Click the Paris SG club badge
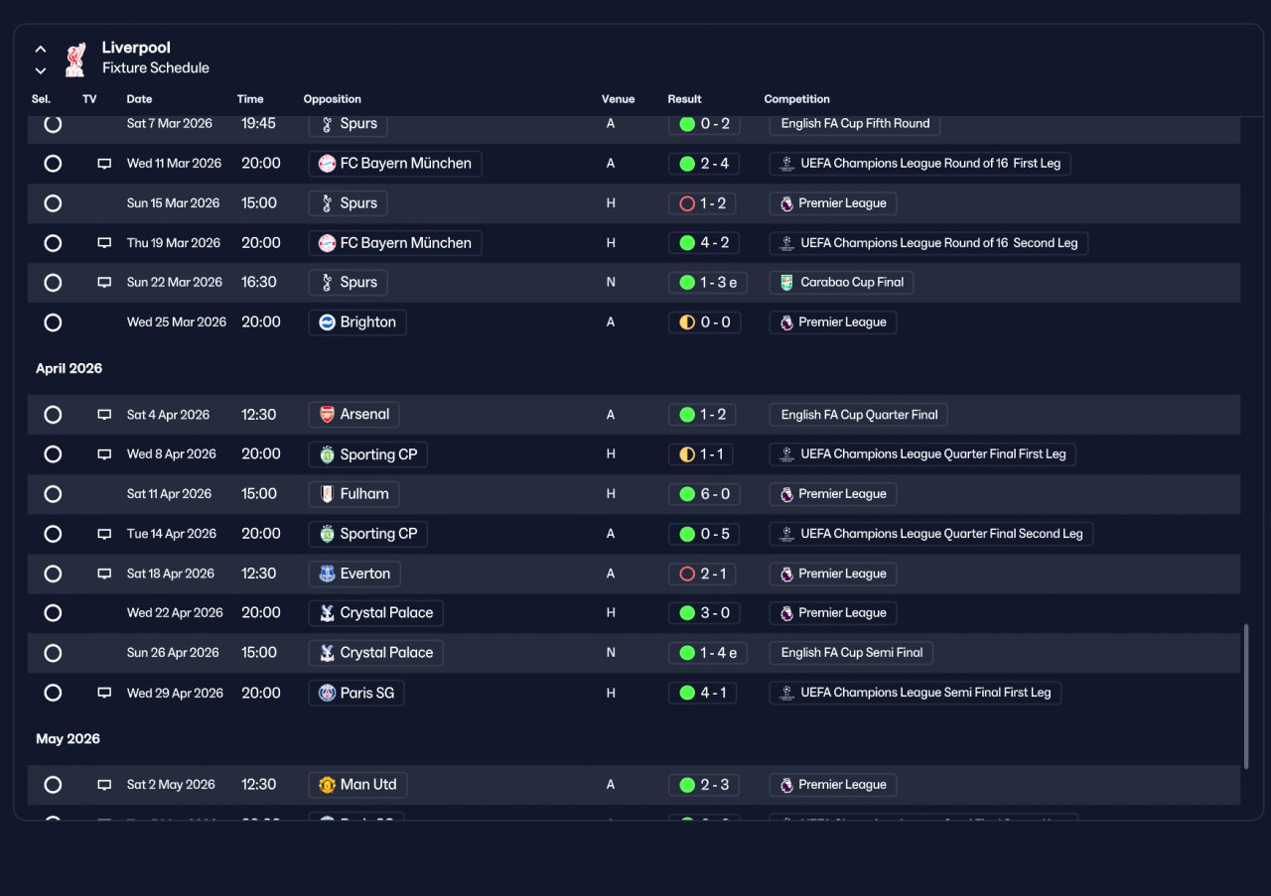This screenshot has height=896, width=1271. 327,693
